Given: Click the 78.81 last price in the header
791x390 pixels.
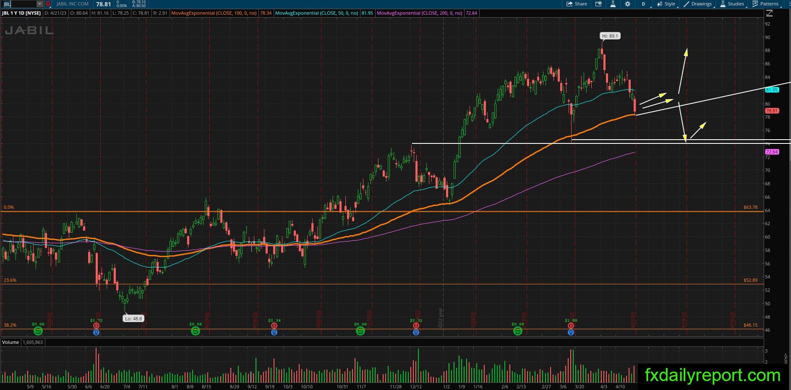Looking at the screenshot, I should tap(103, 4).
